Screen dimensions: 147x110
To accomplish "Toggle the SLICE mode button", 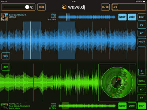I will click(105, 7).
